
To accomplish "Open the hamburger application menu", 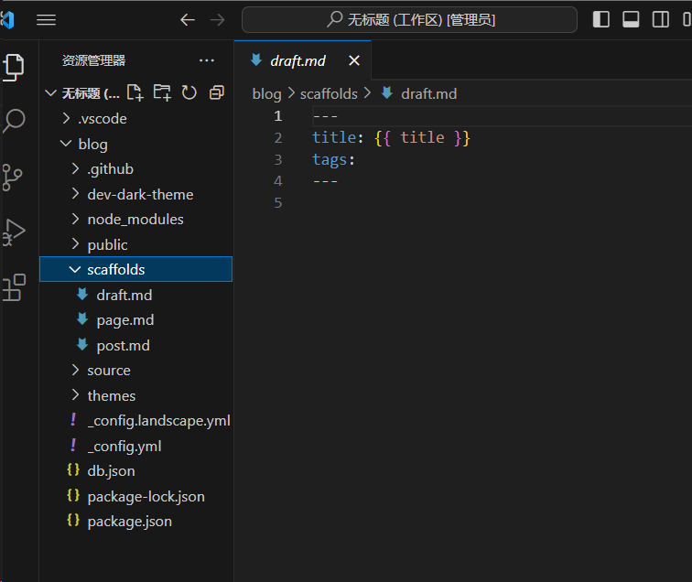I will tap(46, 20).
